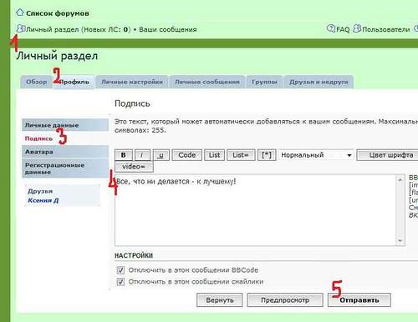
Task: Switch to the Обзор tab
Action: pyautogui.click(x=37, y=82)
